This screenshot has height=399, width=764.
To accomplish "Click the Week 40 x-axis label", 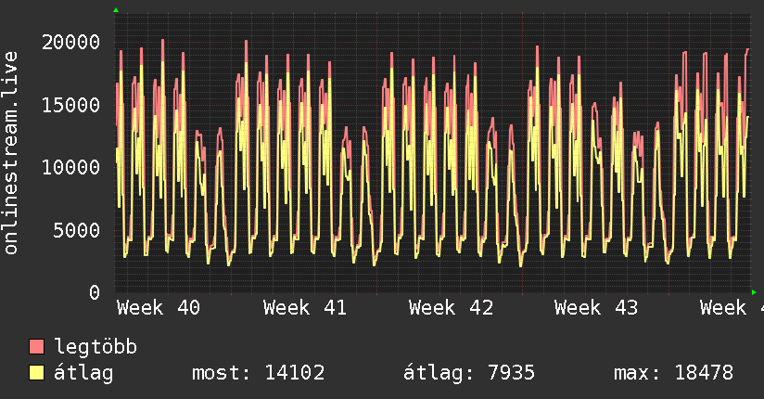I will click(159, 307).
